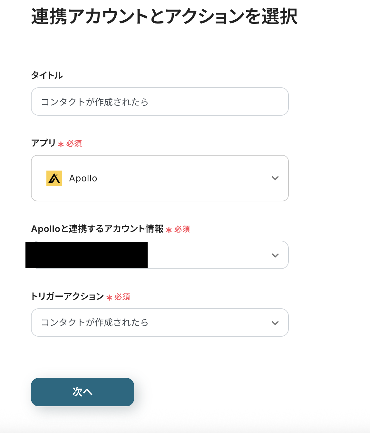Click the blacked-out account name
Screen dimensions: 370x433
point(86,255)
